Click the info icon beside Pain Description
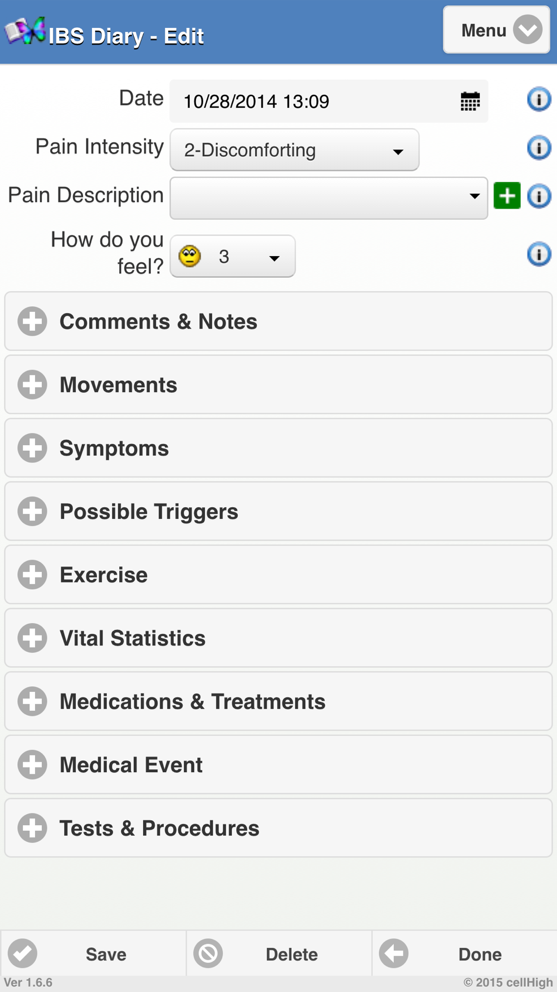 pos(539,196)
